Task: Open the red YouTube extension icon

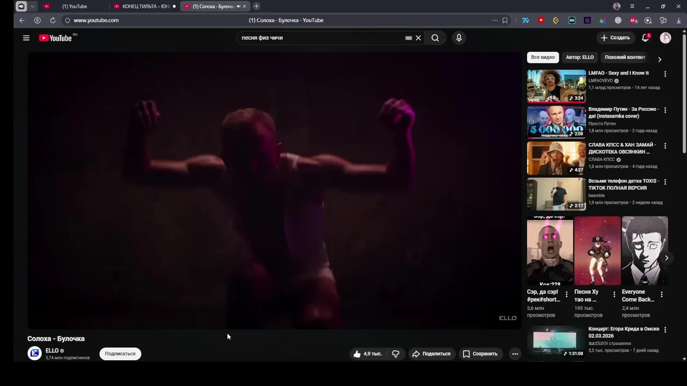Action: coord(541,20)
